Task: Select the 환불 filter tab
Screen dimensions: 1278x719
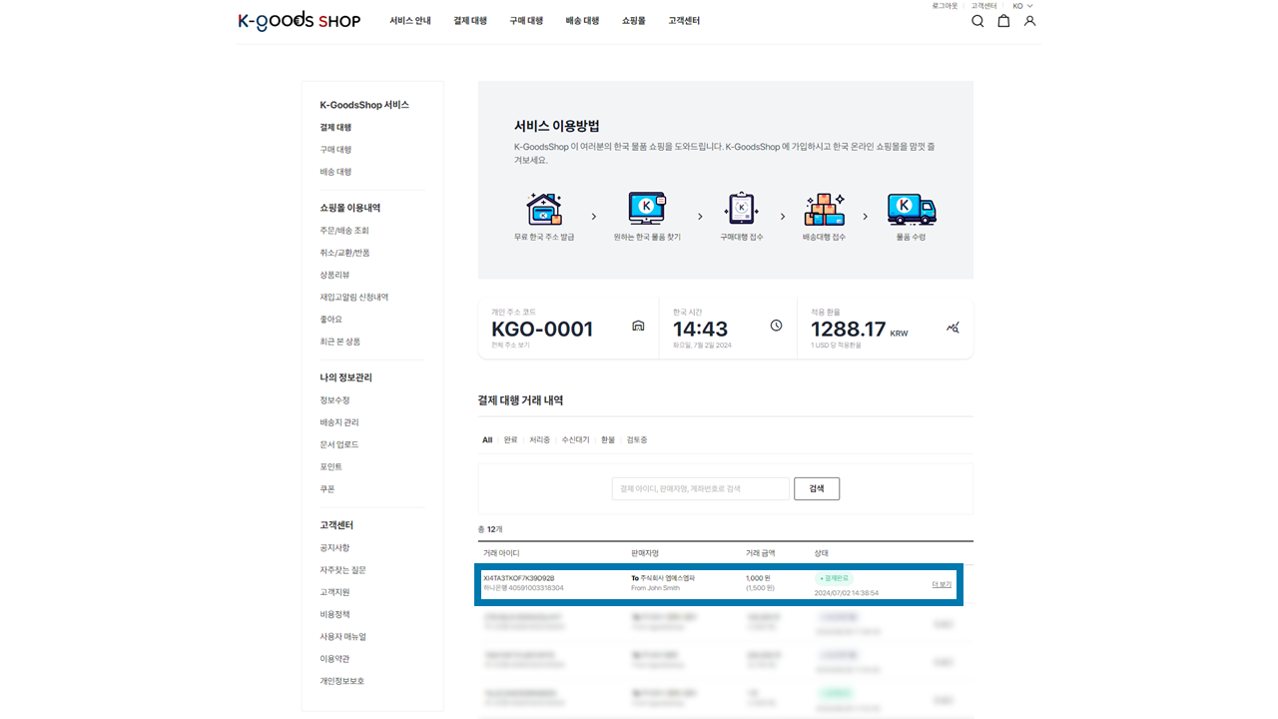Action: click(x=607, y=440)
